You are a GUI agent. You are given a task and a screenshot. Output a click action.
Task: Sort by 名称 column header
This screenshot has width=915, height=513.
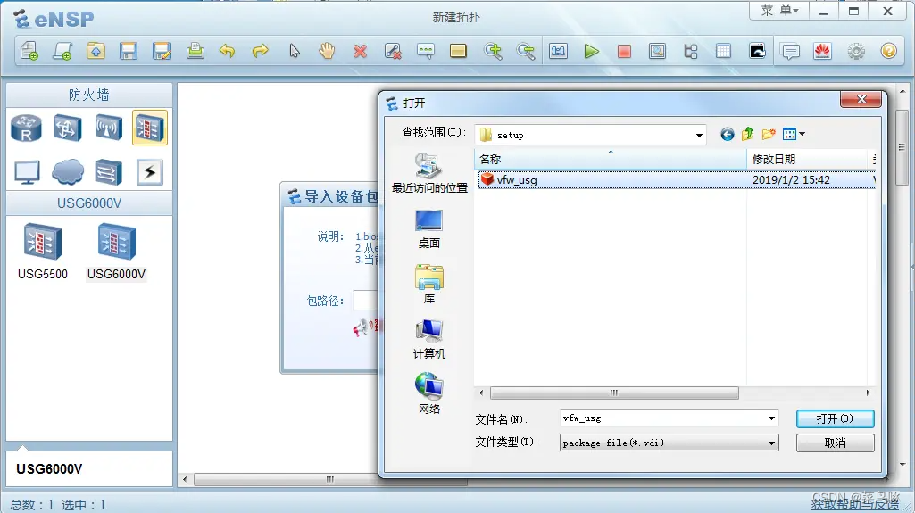[611, 159]
